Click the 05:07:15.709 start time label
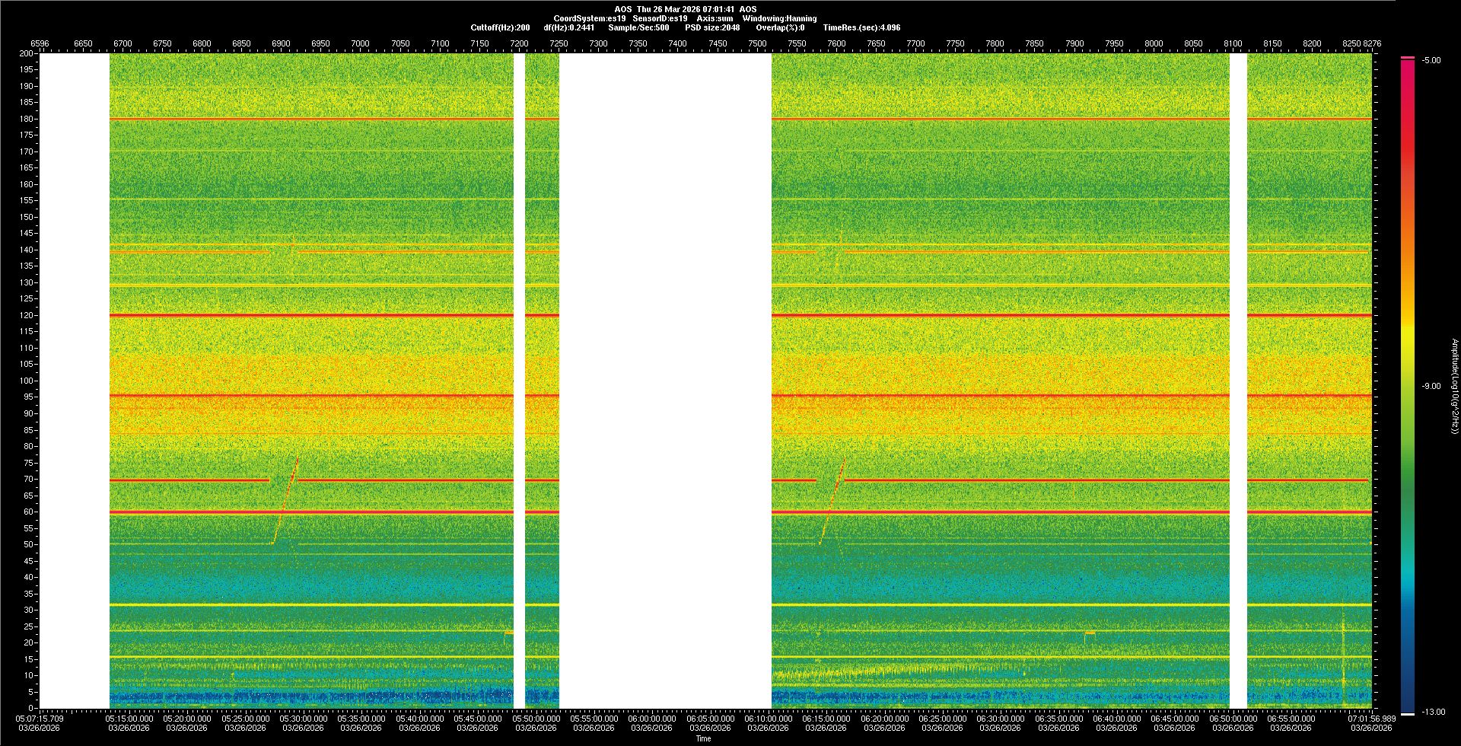The image size is (1461, 746). click(40, 718)
